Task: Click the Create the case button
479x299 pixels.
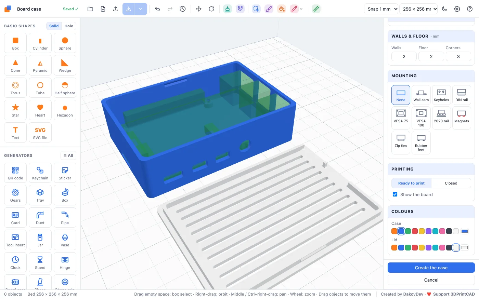Action: 431,268
